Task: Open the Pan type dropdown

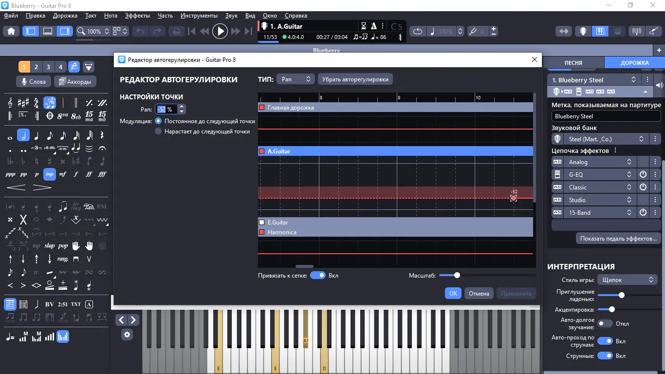Action: pos(296,79)
